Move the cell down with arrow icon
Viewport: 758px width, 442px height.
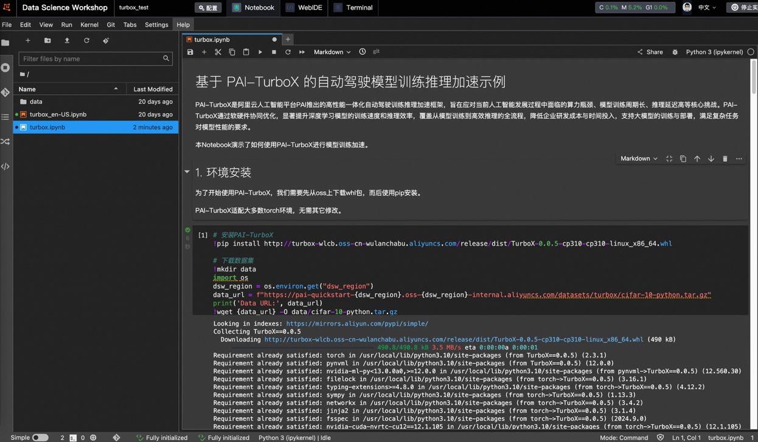point(711,159)
